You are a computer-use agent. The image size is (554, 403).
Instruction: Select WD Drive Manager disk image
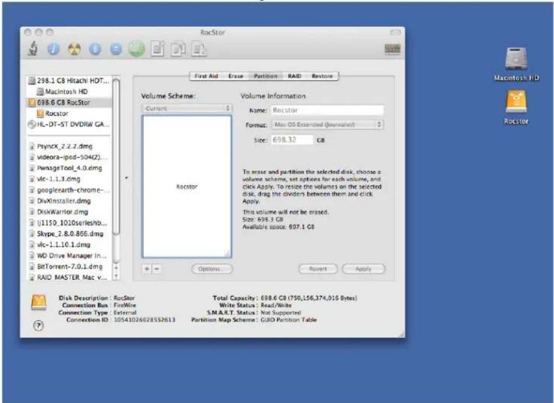(69, 256)
